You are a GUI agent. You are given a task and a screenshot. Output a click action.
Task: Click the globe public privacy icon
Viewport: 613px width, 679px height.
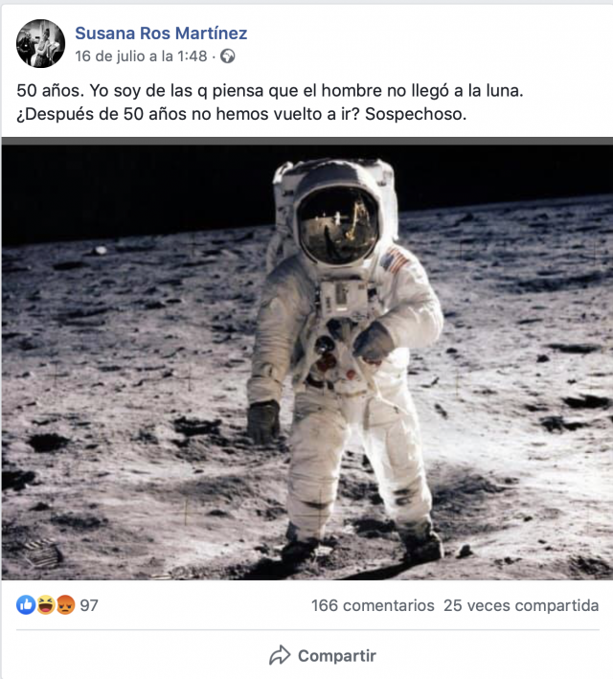pyautogui.click(x=228, y=57)
